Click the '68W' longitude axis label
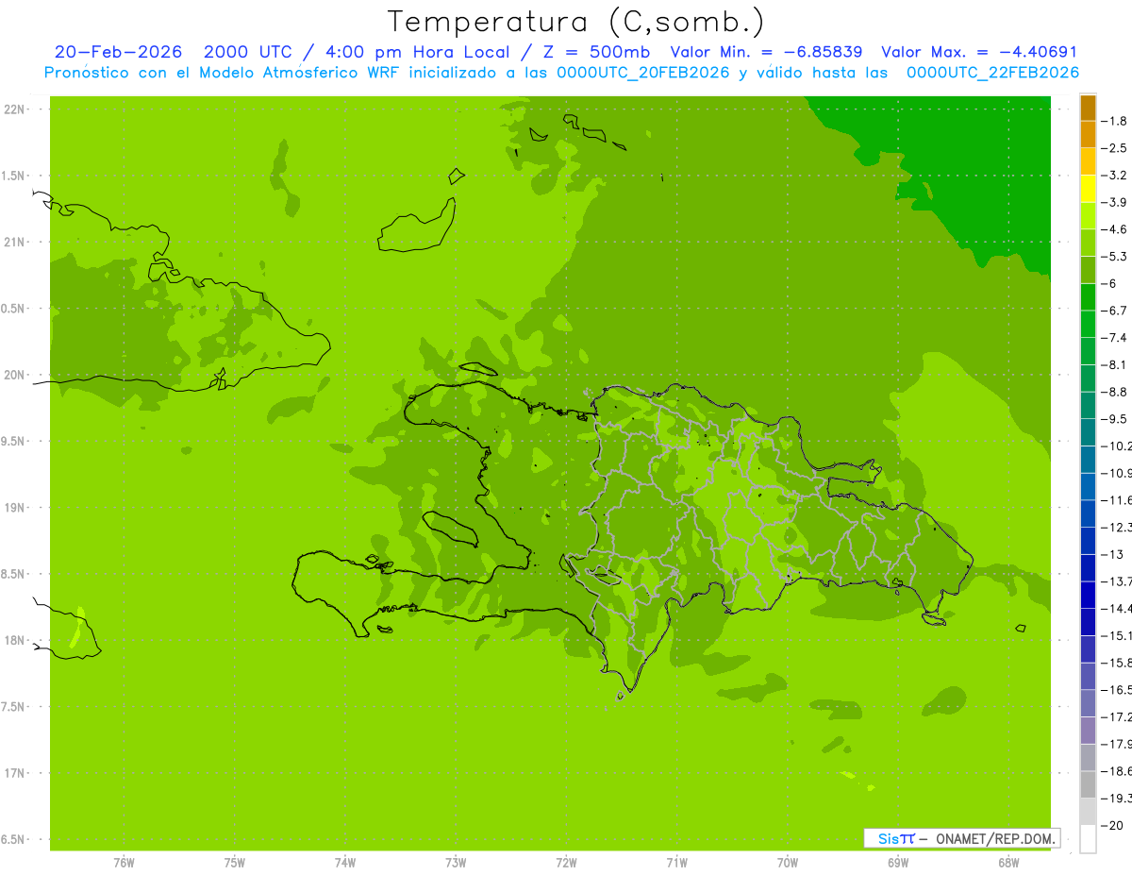Image resolution: width=1132 pixels, height=875 pixels. 1008,863
